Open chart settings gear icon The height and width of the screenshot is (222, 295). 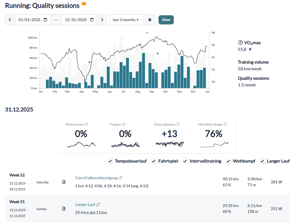(150, 20)
